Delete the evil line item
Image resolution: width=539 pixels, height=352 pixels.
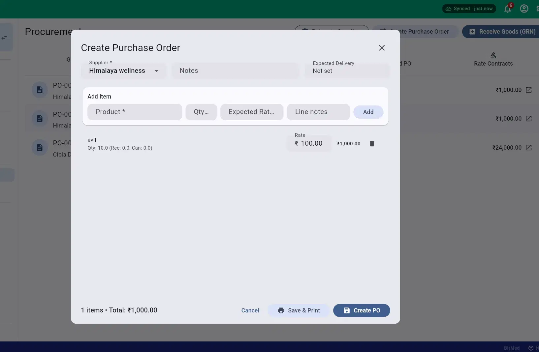[x=372, y=144]
